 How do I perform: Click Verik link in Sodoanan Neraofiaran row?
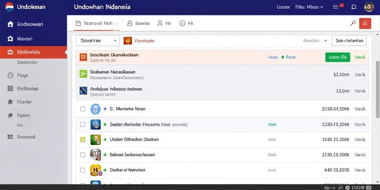360,75
